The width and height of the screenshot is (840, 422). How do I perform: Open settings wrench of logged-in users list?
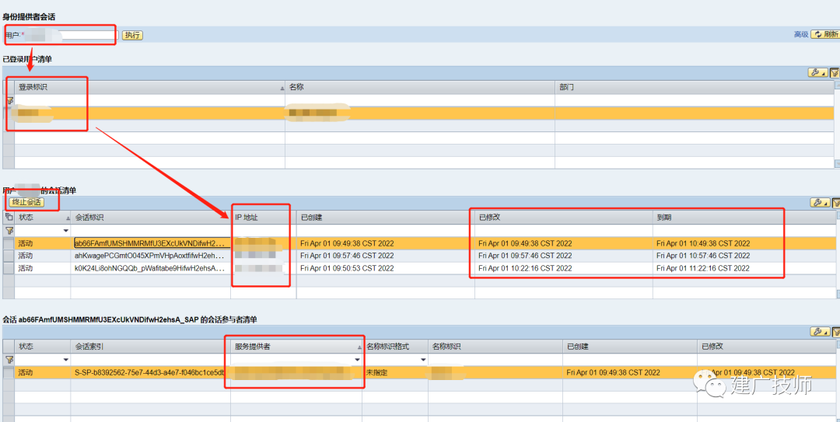tap(817, 73)
